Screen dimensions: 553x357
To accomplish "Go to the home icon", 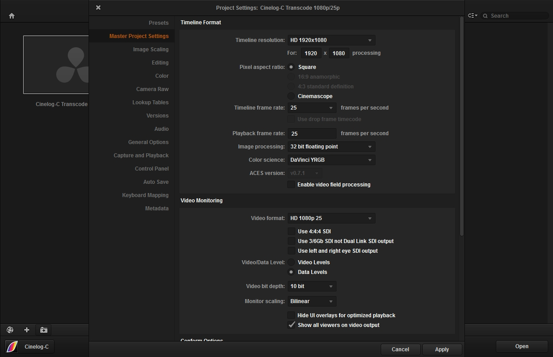I will [12, 16].
